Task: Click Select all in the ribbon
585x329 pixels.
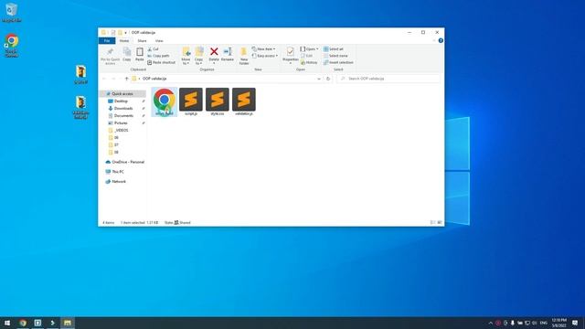Action: coord(333,48)
